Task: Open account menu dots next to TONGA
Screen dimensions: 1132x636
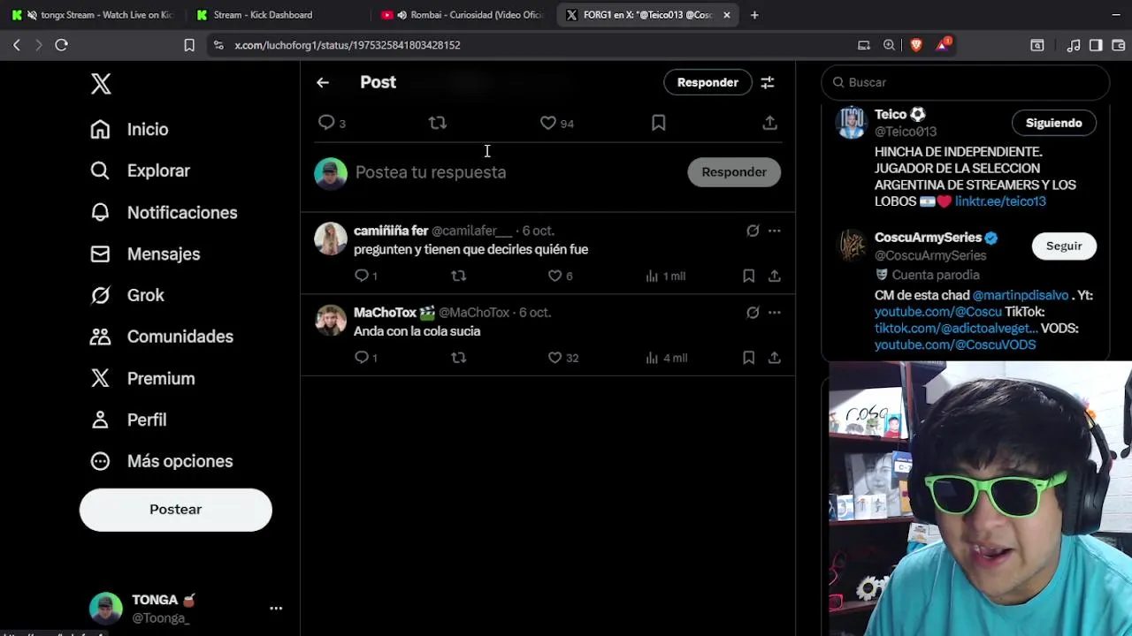Action: pos(276,608)
